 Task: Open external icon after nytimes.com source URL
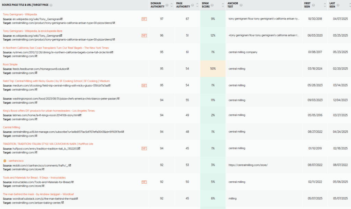click(112, 52)
